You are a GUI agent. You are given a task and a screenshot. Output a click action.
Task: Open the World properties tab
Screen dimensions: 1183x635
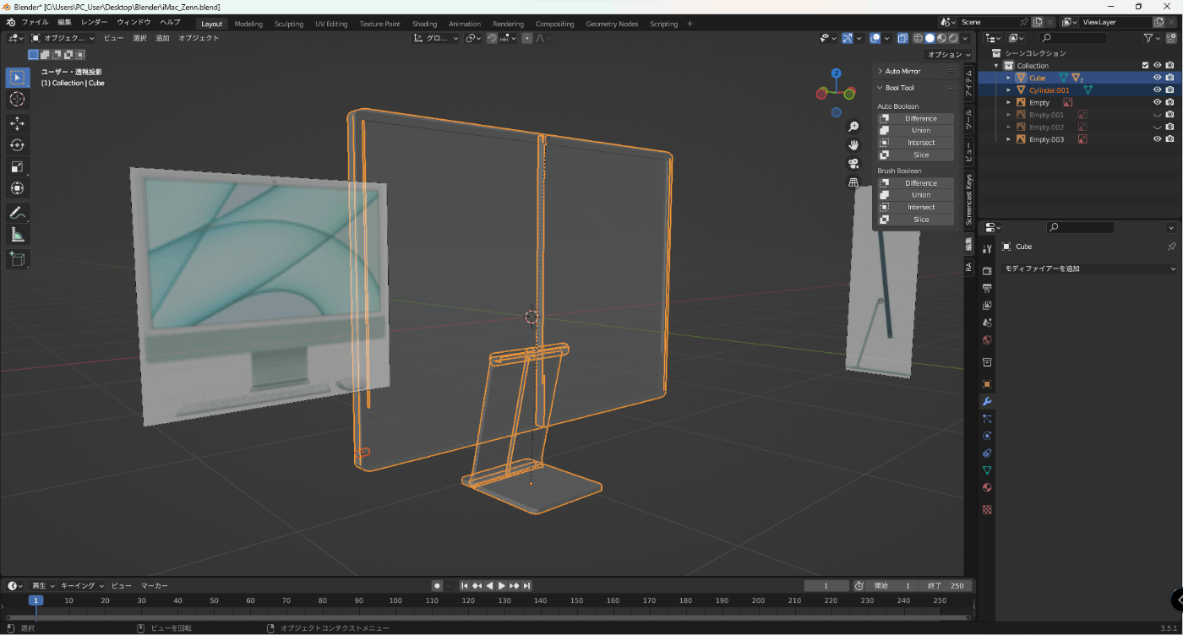tap(987, 340)
